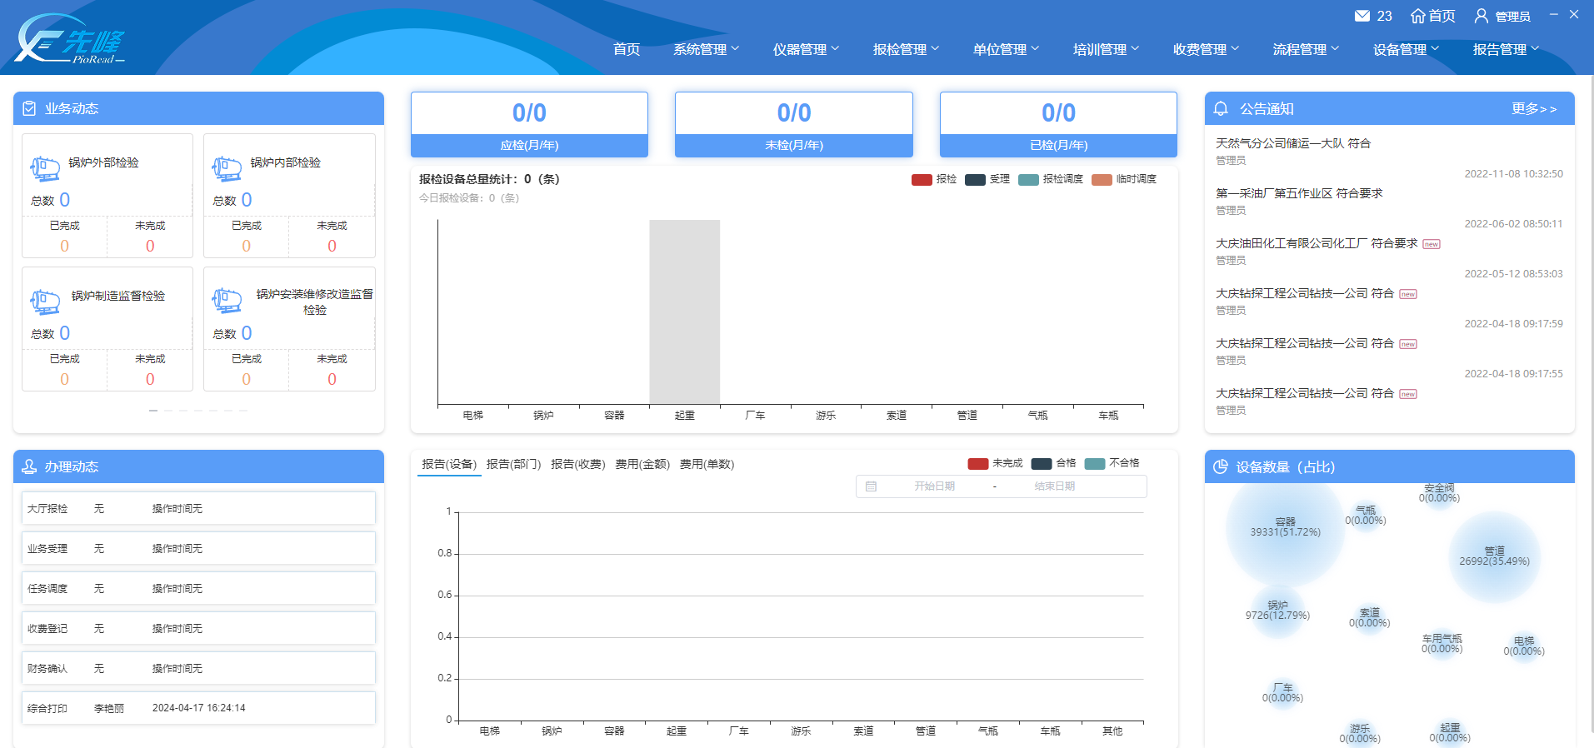Toggle the 合格 legend item
Image resolution: width=1594 pixels, height=748 pixels.
coord(1054,463)
